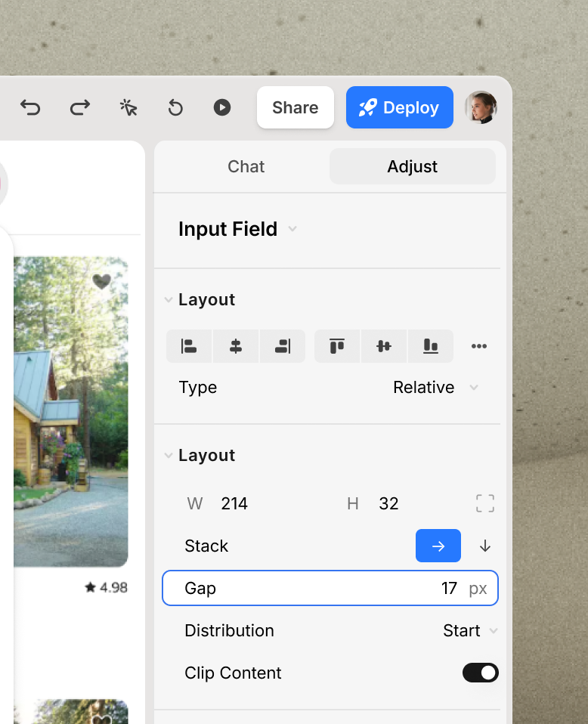
Task: Click the undo arrow icon
Action: coord(30,107)
